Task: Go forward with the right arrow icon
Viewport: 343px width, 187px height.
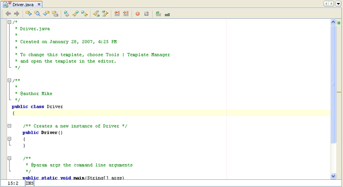Action: click(x=17, y=14)
